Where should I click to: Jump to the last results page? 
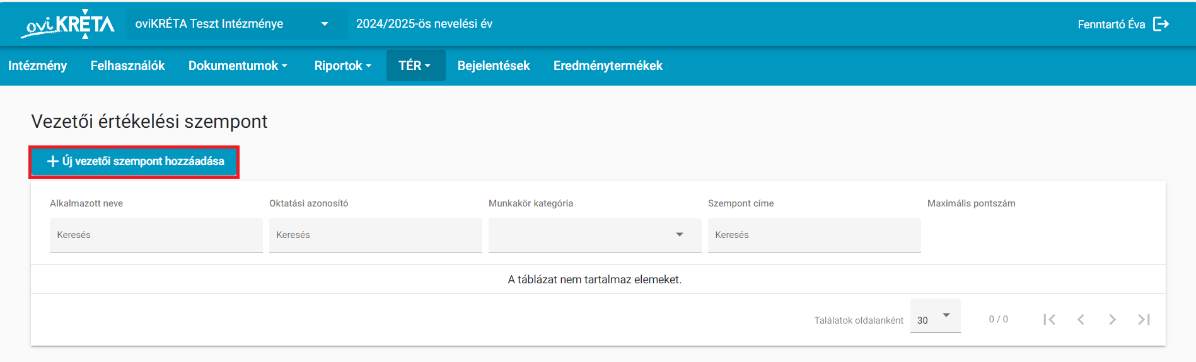tap(1144, 320)
